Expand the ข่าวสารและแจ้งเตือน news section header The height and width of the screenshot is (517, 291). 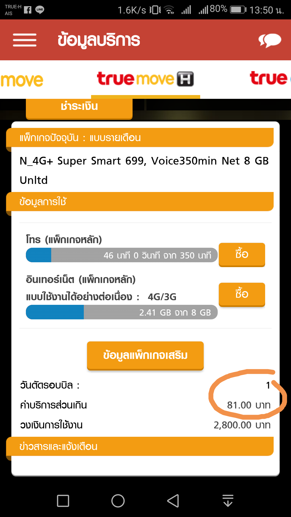140,446
